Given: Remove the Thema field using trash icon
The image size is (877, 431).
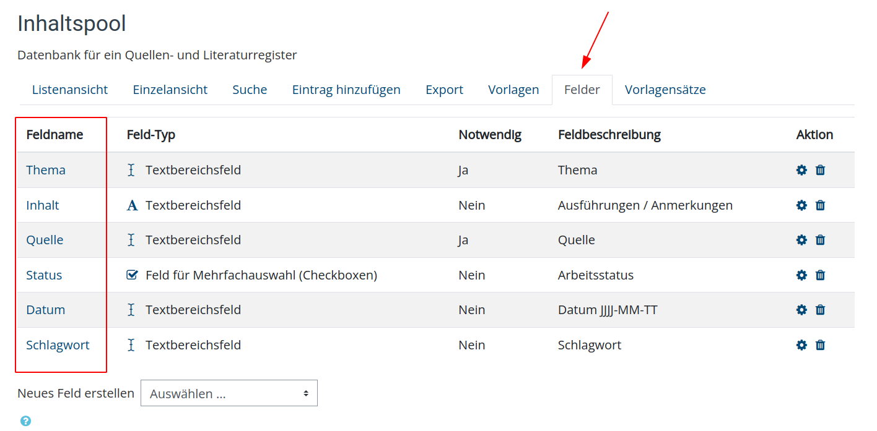Looking at the screenshot, I should 821,170.
